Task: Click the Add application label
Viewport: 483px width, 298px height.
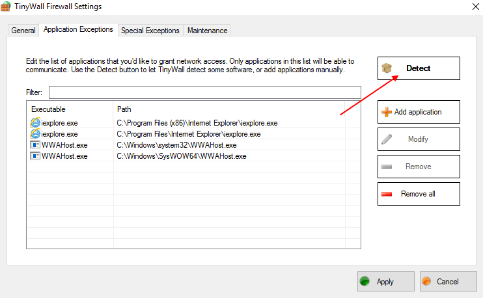Action: pos(418,112)
